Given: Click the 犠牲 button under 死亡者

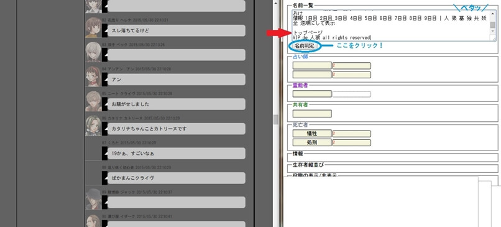Looking at the screenshot, I should (x=312, y=134).
